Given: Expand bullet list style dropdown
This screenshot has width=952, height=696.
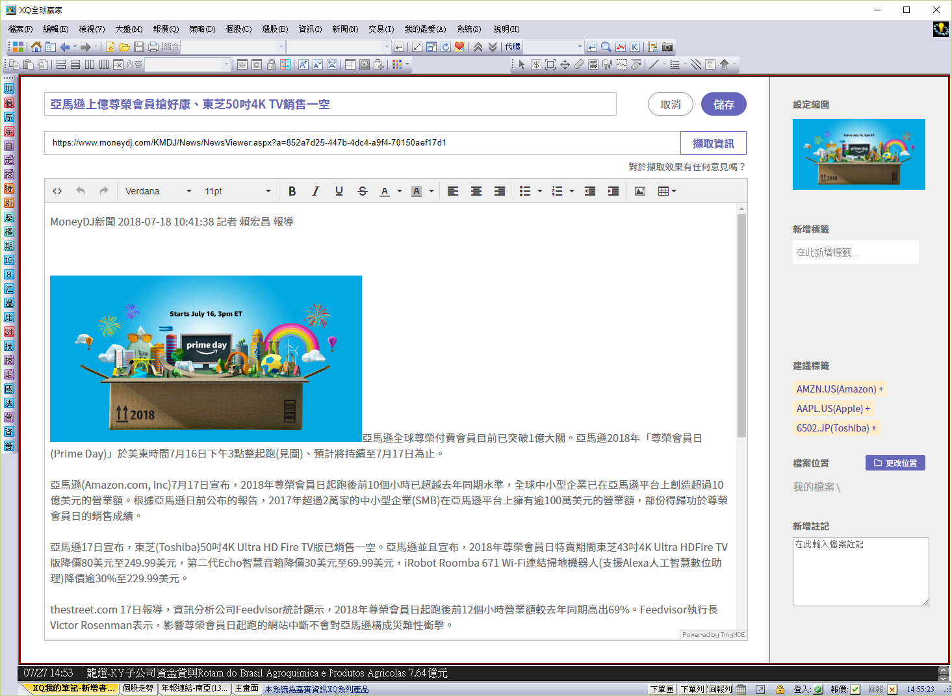Looking at the screenshot, I should tap(540, 191).
